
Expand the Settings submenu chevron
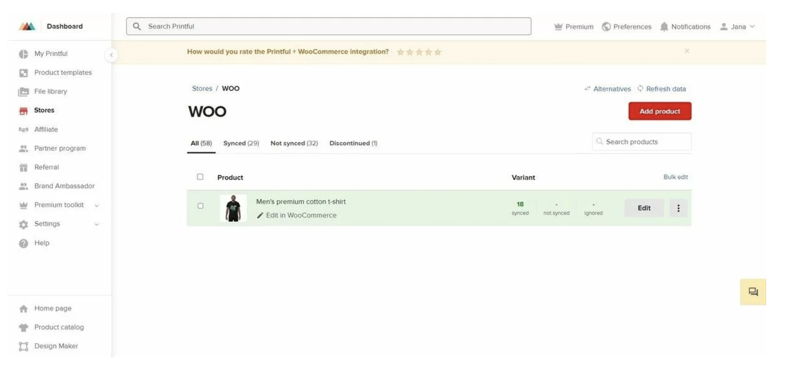[96, 224]
